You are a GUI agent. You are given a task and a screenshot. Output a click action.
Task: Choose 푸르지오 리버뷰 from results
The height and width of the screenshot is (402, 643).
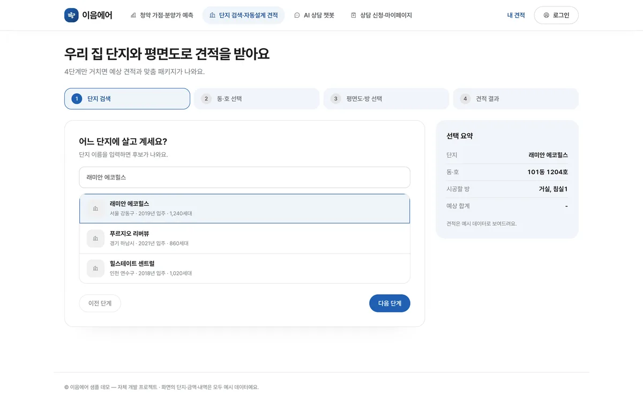[x=244, y=239]
